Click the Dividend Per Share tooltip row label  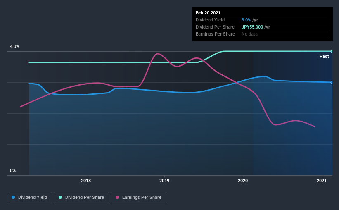(215, 27)
